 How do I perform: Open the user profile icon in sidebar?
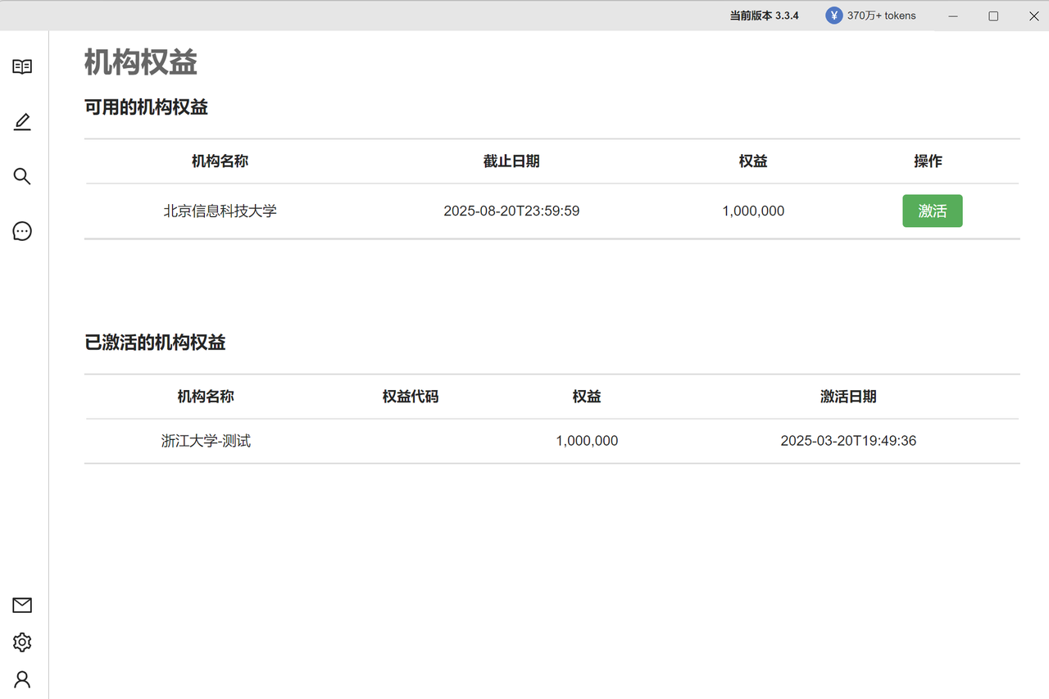(22, 679)
